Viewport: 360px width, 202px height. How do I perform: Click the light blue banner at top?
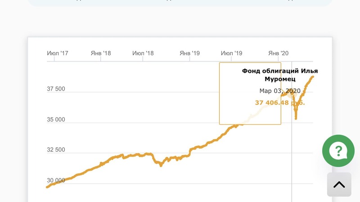180,3
